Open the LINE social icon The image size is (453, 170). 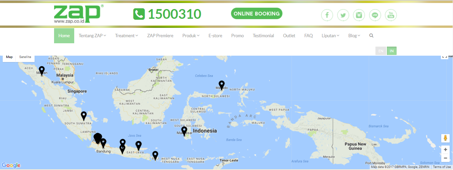click(x=375, y=15)
